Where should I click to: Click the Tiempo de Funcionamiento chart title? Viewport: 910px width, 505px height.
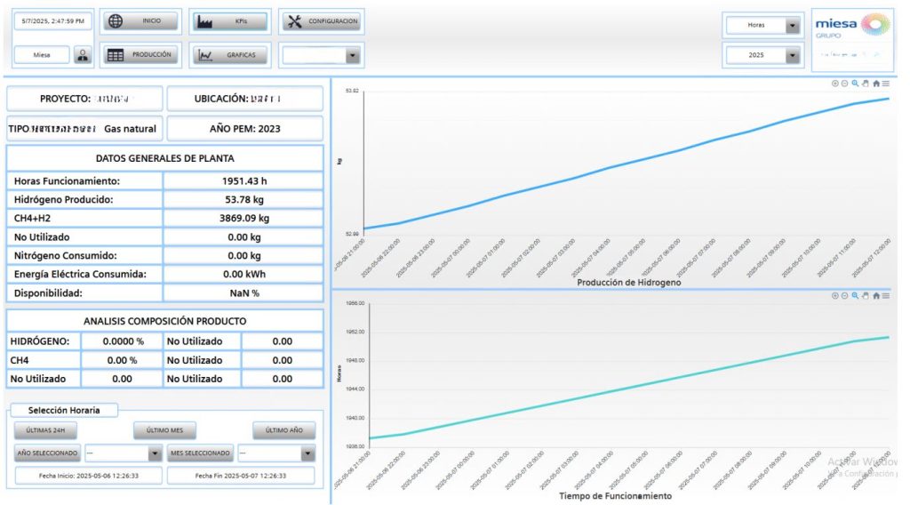[615, 496]
